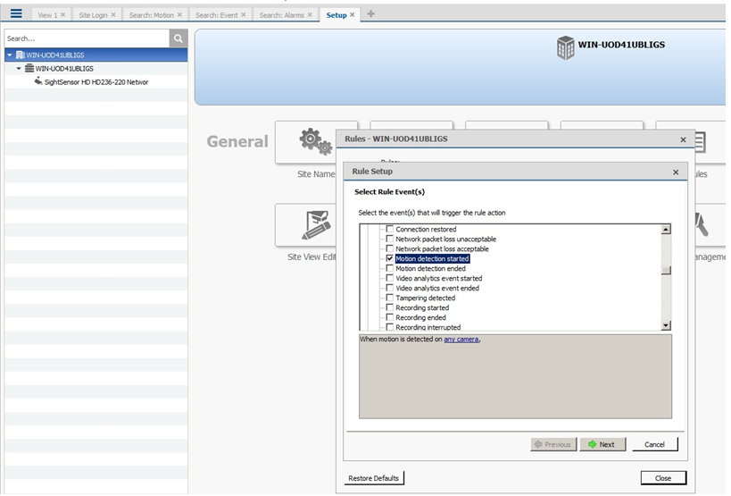This screenshot has width=731, height=496.
Task: Click 'Motion detection started' label text
Action: (x=432, y=258)
